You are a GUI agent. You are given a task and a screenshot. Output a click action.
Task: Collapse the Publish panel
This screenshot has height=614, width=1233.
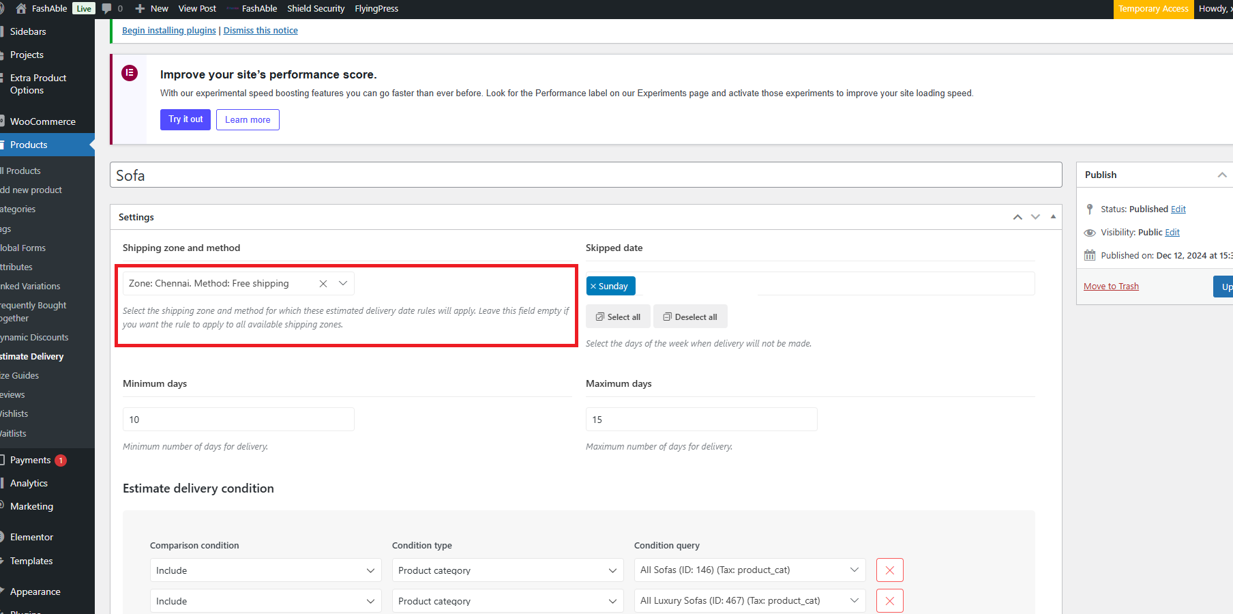1222,175
